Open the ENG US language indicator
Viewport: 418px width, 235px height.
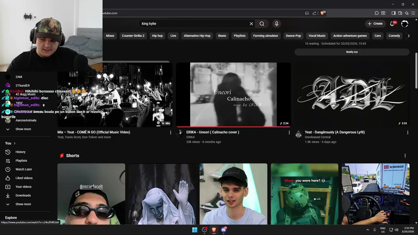(x=383, y=230)
